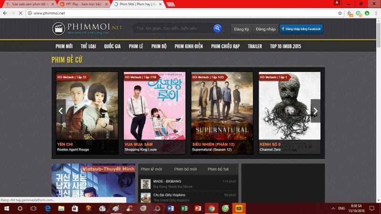This screenshot has width=381, height=214.
Task: Click the Đăng nhập button
Action: (265, 29)
